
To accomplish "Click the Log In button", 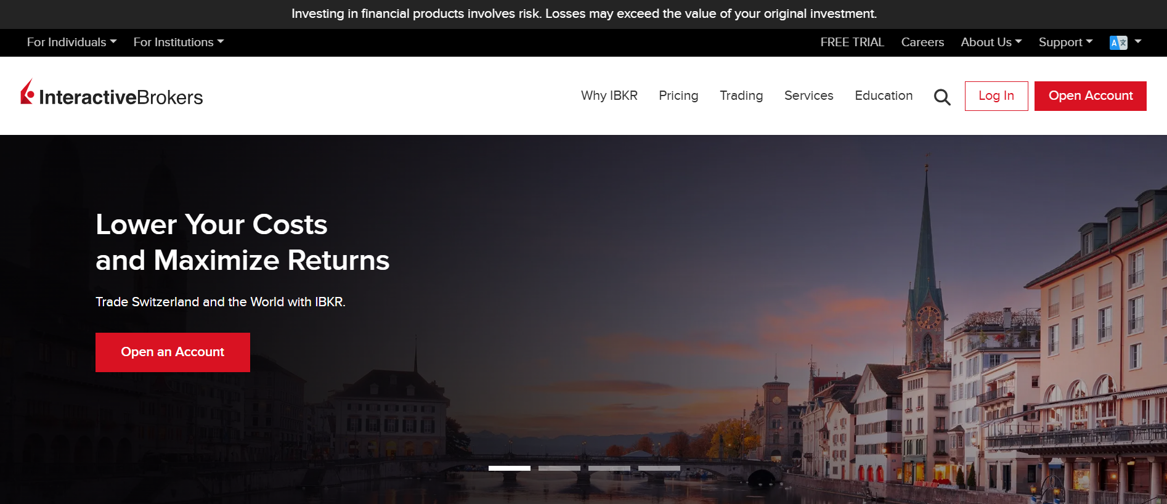I will (x=996, y=96).
